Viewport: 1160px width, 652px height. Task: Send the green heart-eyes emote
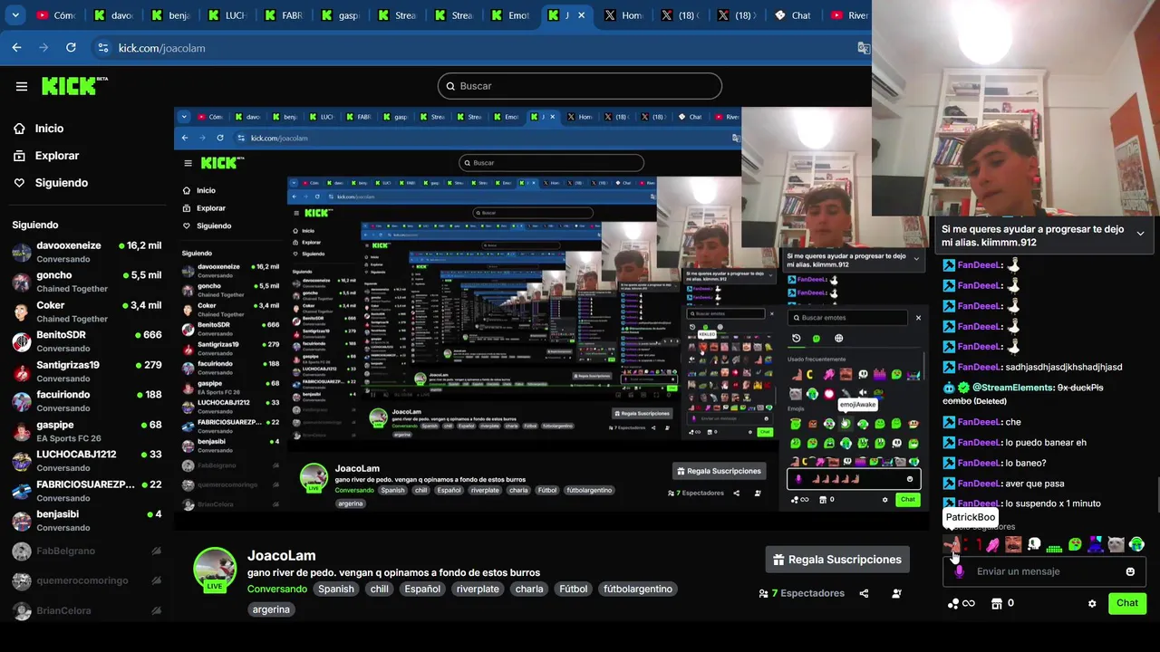pyautogui.click(x=1075, y=544)
